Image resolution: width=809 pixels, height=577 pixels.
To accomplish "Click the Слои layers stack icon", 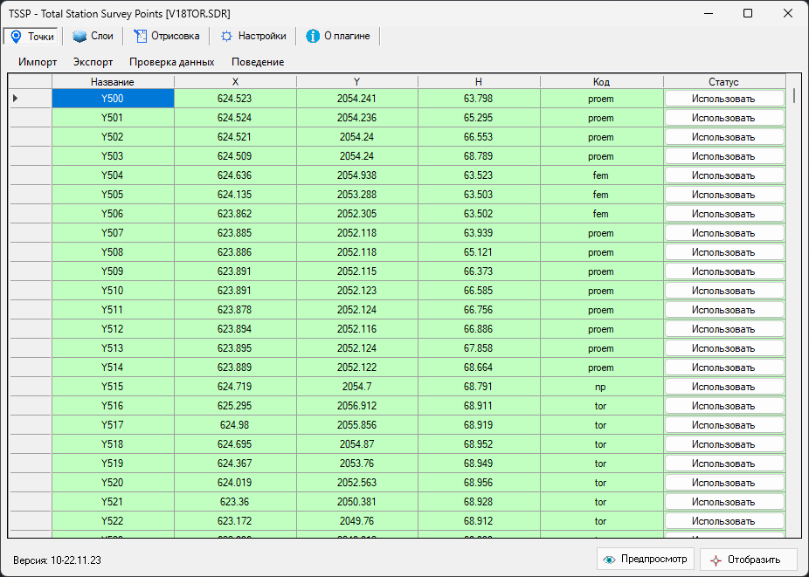I will pos(80,36).
